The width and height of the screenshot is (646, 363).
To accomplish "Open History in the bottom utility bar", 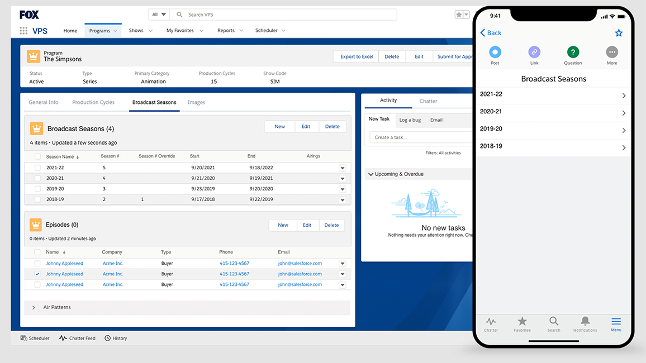I will [116, 338].
